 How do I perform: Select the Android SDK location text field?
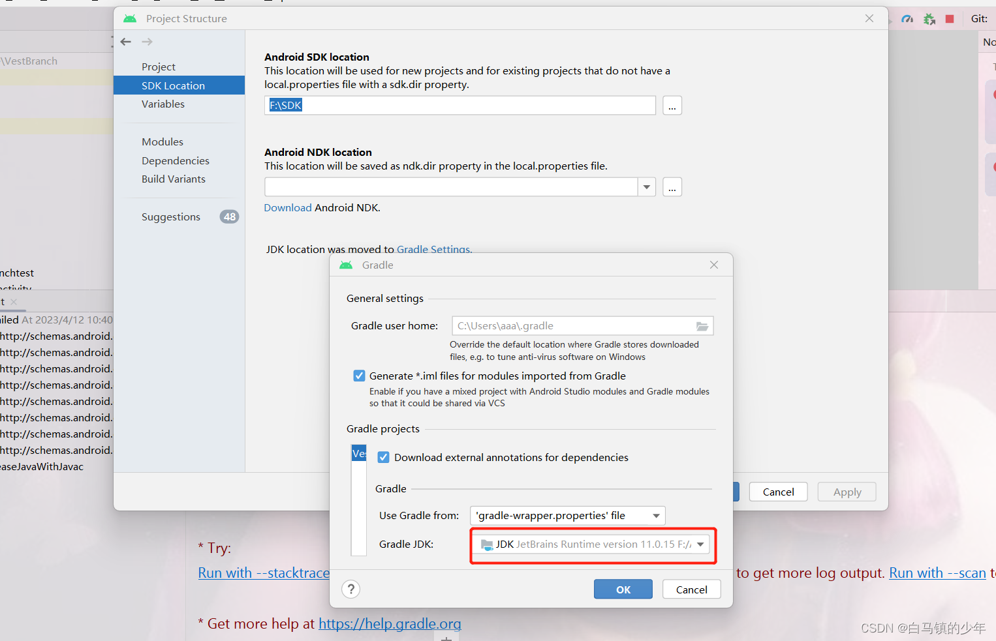point(459,105)
